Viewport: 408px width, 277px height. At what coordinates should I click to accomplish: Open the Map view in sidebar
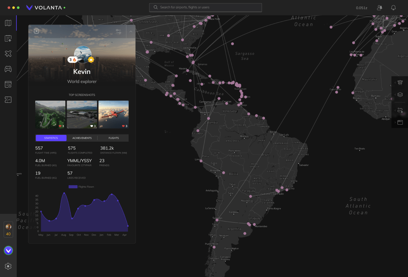tap(8, 23)
